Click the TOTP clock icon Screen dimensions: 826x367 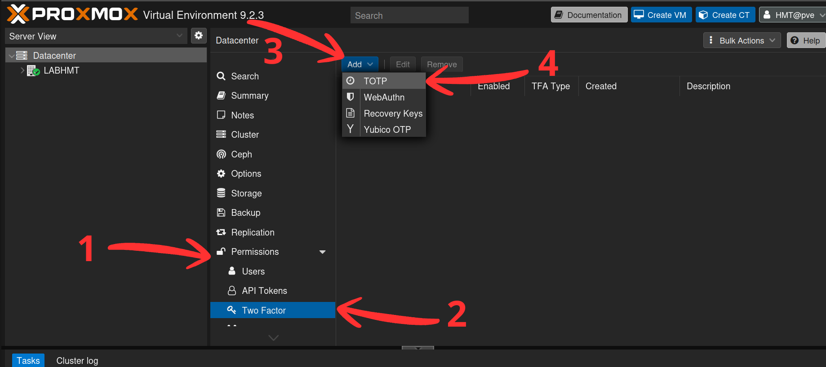click(351, 81)
